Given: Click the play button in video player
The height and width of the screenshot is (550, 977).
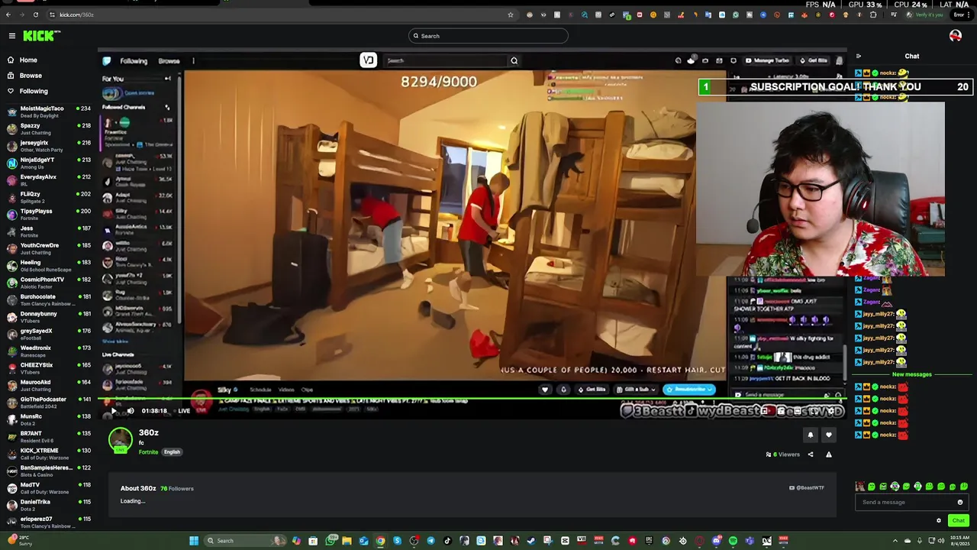Looking at the screenshot, I should [x=114, y=411].
